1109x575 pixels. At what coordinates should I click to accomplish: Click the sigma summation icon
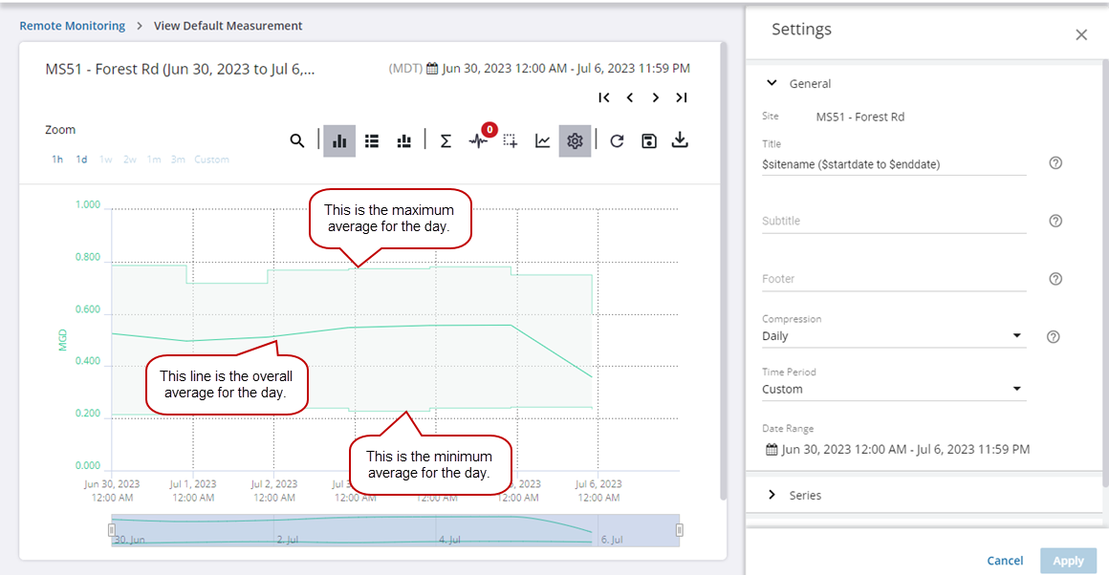pos(446,140)
